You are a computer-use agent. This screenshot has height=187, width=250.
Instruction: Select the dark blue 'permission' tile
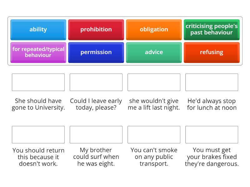[96, 52]
